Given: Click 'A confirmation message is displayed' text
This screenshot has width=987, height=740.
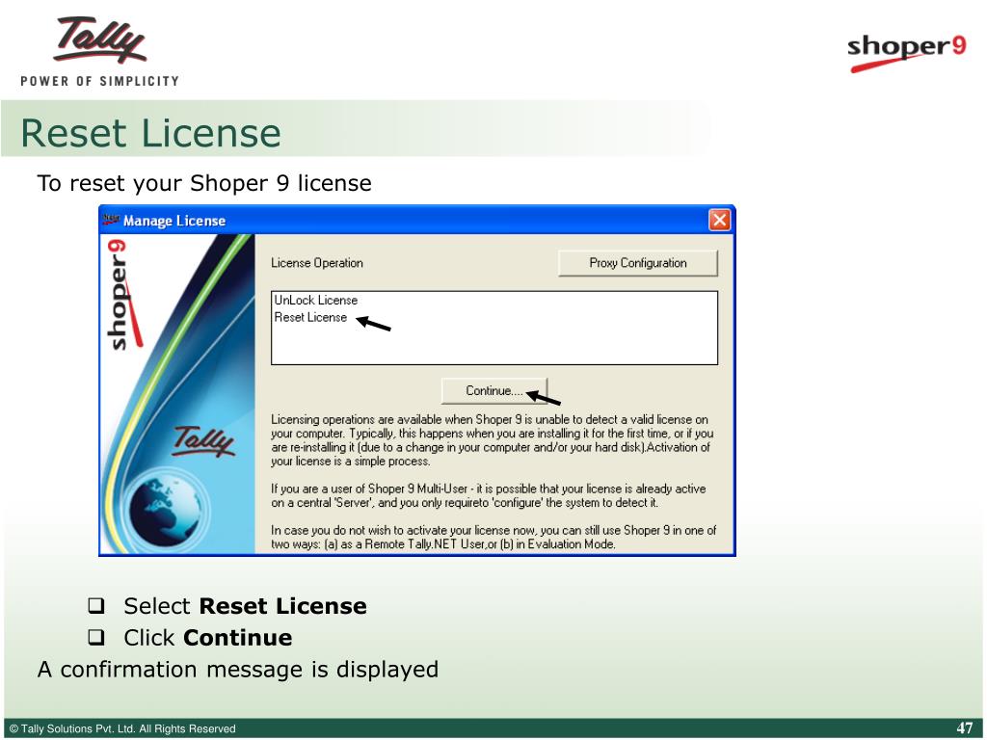Looking at the screenshot, I should pos(238,670).
